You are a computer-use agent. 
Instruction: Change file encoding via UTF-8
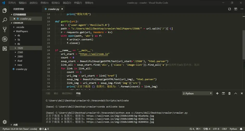tap(216, 129)
